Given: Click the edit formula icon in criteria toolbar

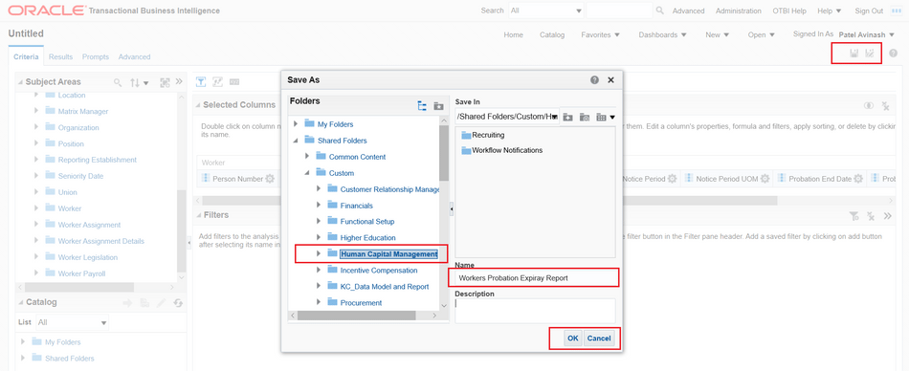Looking at the screenshot, I should tap(218, 81).
